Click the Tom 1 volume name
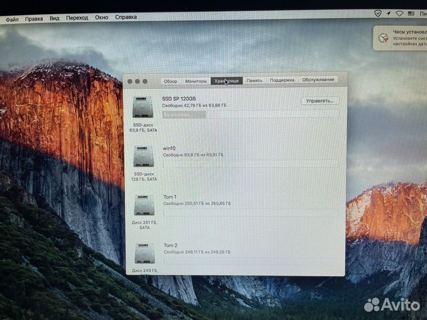Image resolution: width=427 pixels, height=320 pixels. coord(170,197)
